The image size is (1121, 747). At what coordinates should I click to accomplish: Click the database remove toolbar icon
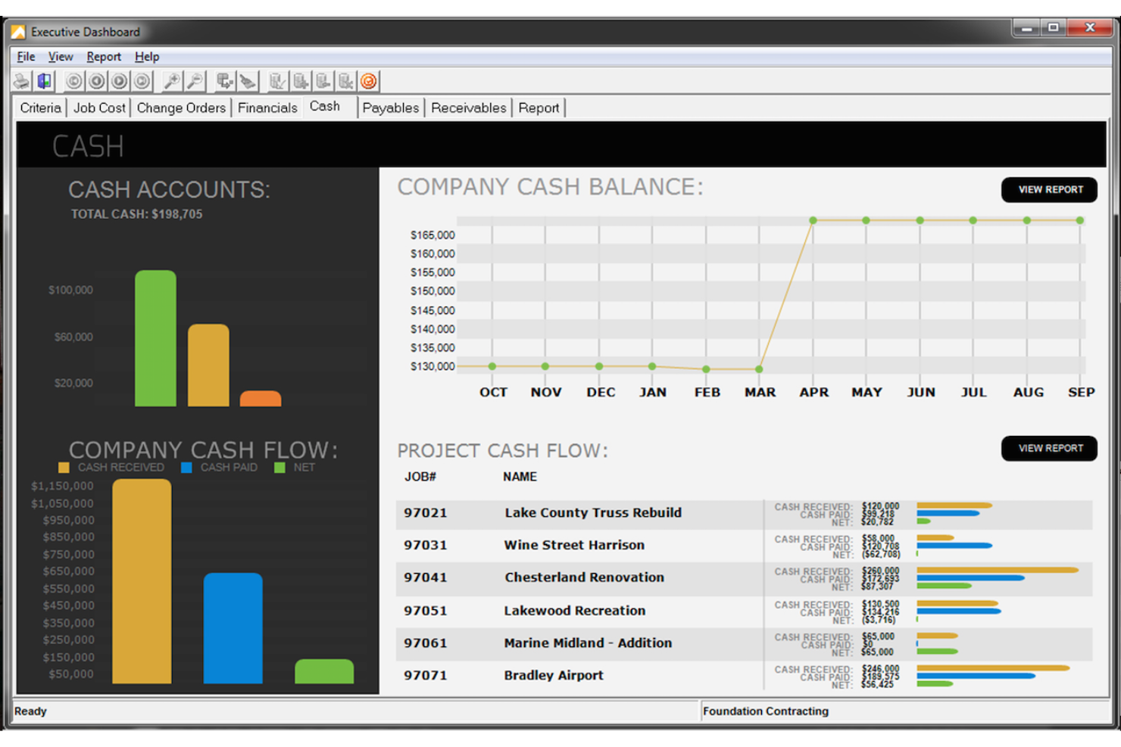pyautogui.click(x=323, y=81)
